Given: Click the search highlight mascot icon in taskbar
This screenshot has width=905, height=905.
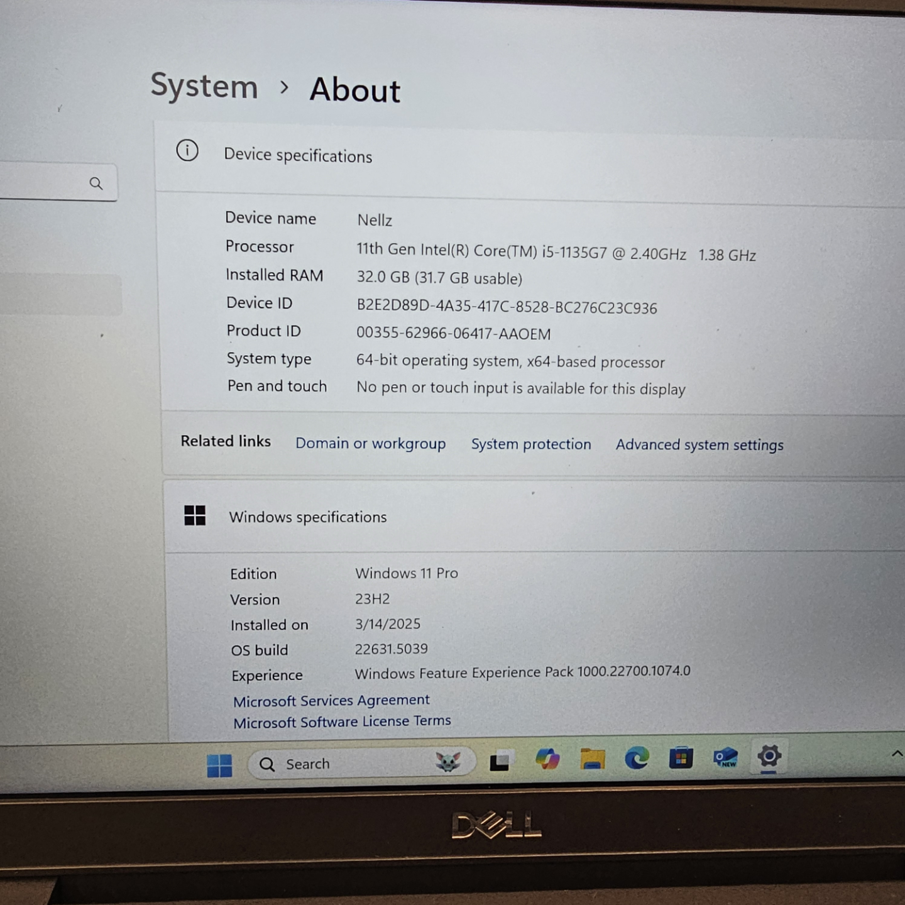Looking at the screenshot, I should [448, 762].
